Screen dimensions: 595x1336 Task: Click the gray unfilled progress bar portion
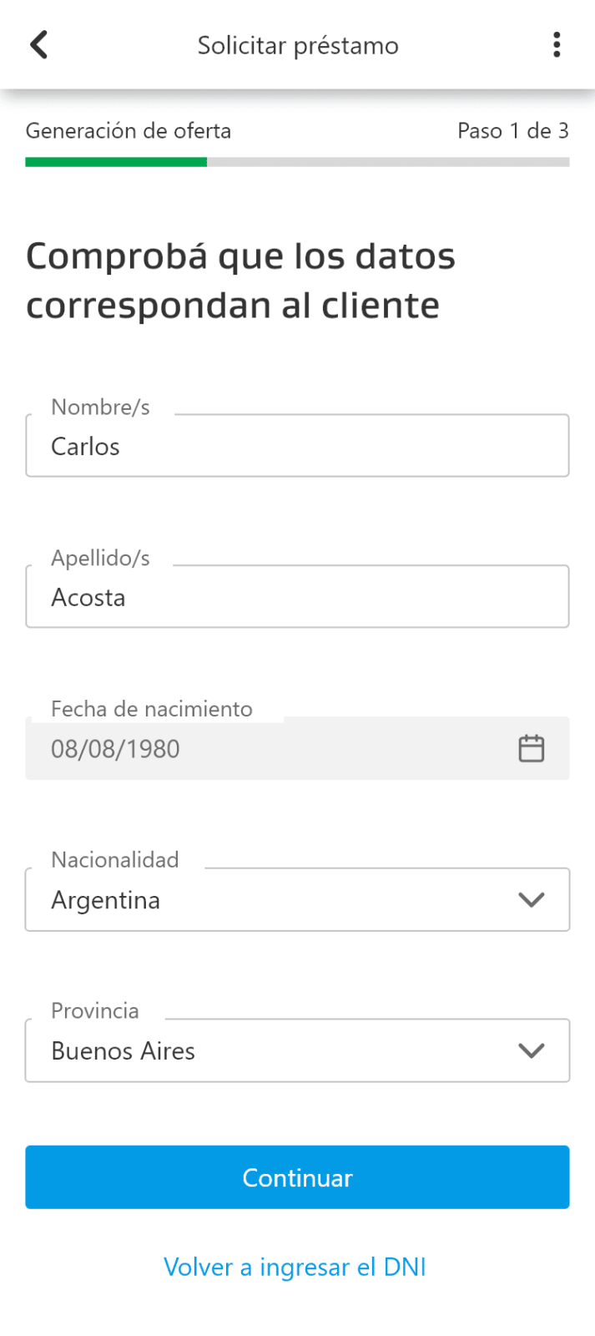388,162
